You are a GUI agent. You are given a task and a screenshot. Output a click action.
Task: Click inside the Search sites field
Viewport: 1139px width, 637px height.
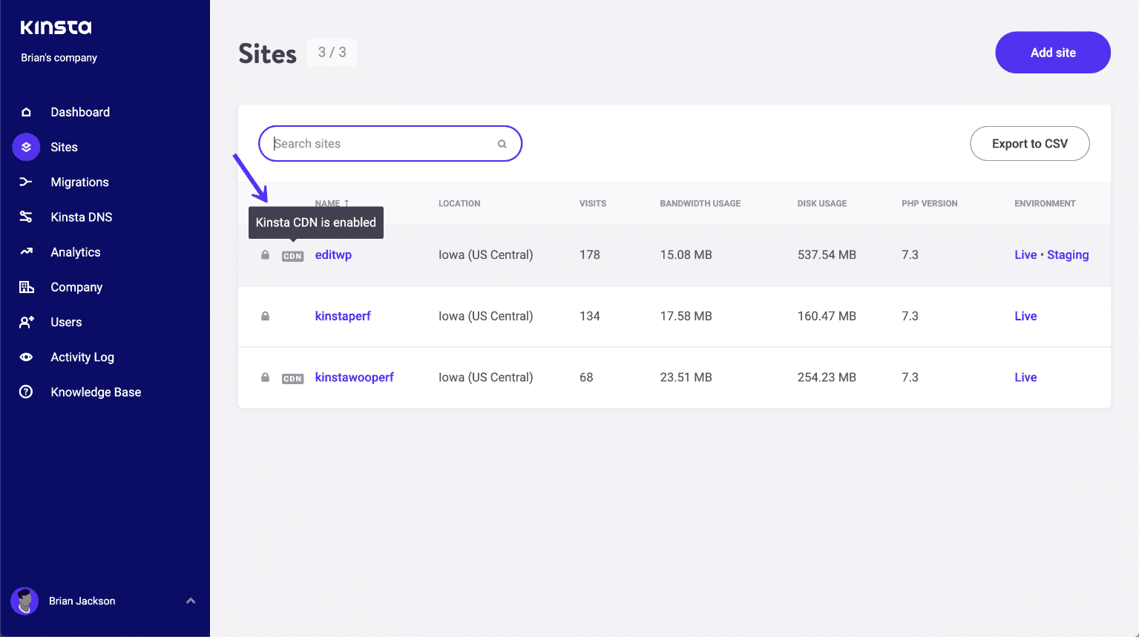tap(349, 143)
